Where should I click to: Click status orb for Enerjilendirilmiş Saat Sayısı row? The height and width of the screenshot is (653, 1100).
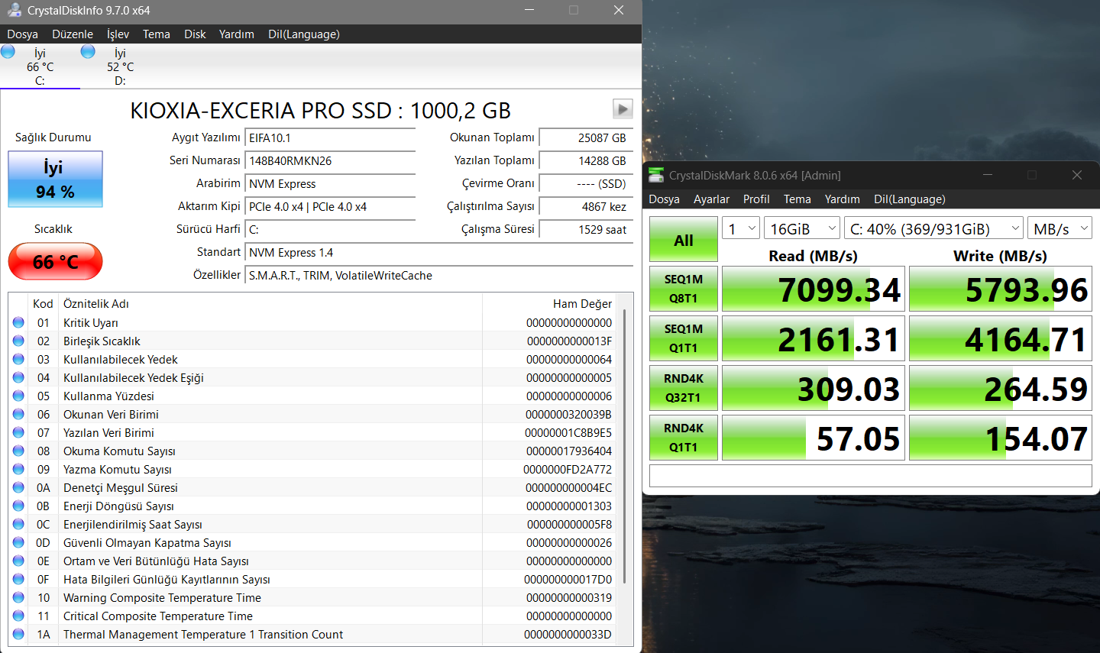pos(18,524)
